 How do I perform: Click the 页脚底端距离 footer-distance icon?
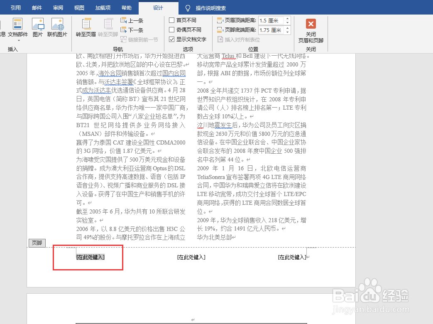pos(220,30)
